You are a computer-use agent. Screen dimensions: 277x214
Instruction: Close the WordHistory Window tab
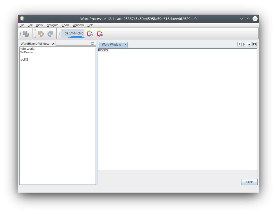53,44
